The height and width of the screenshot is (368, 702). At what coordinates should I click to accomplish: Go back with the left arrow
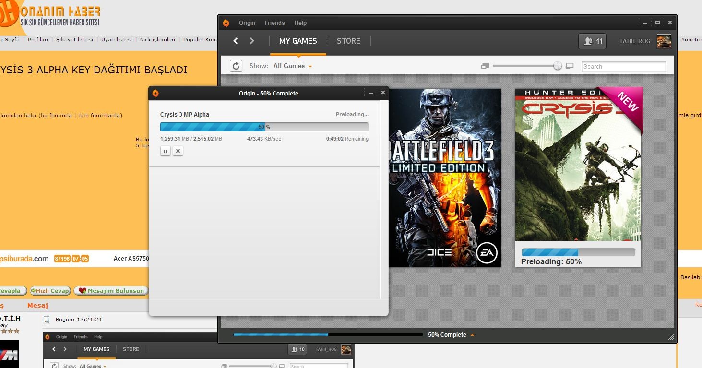(236, 41)
